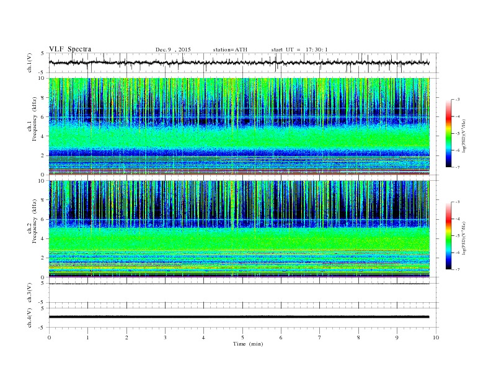Click the "3" tick label on time axis
Image resolution: width=491 pixels, height=379 pixels.
point(165,338)
